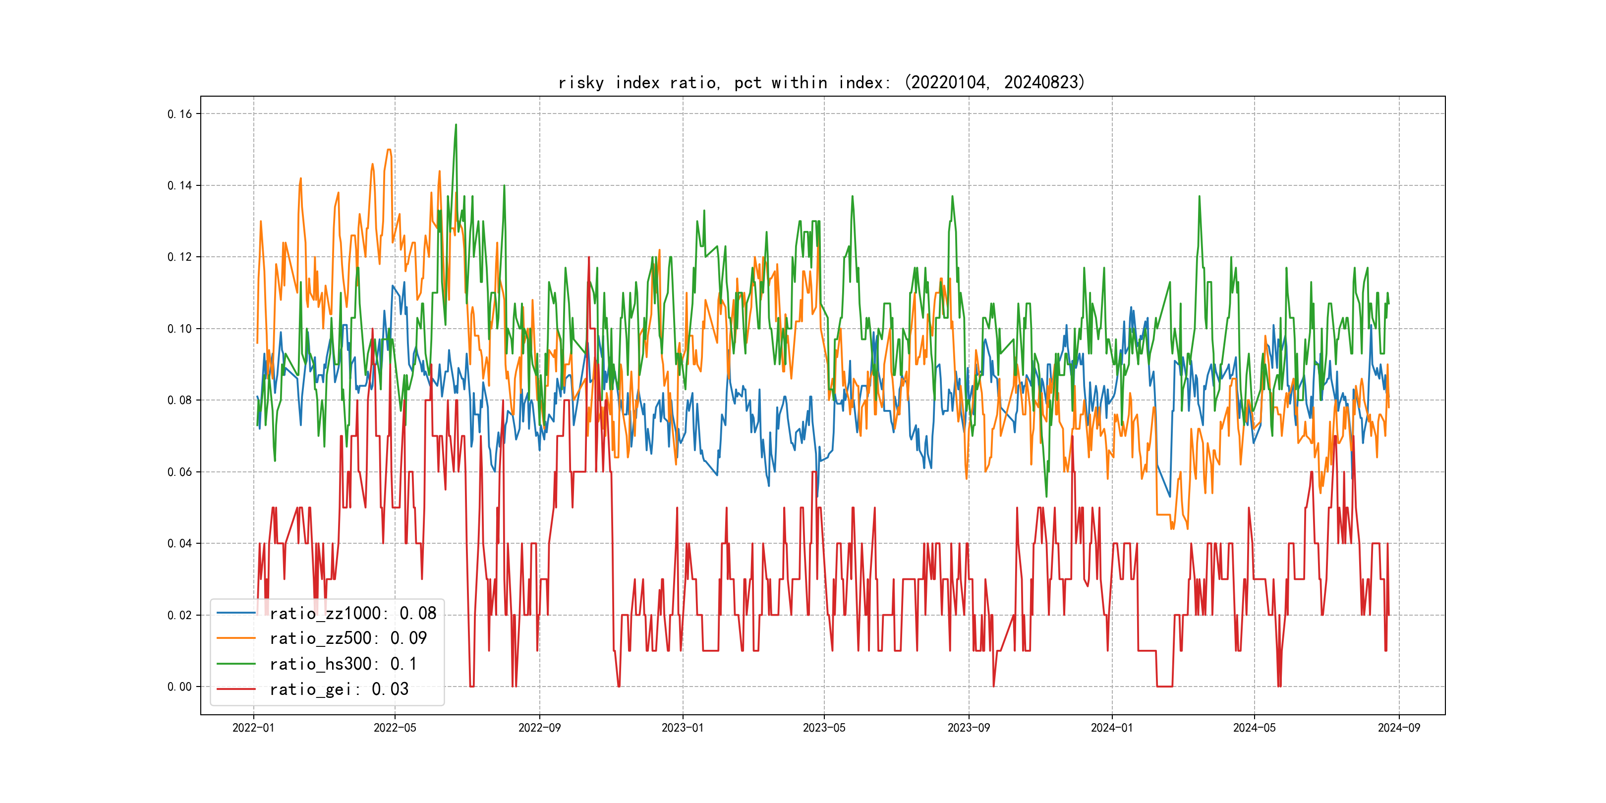
Task: Click the 0.16 y-axis tick label
Action: tap(179, 114)
